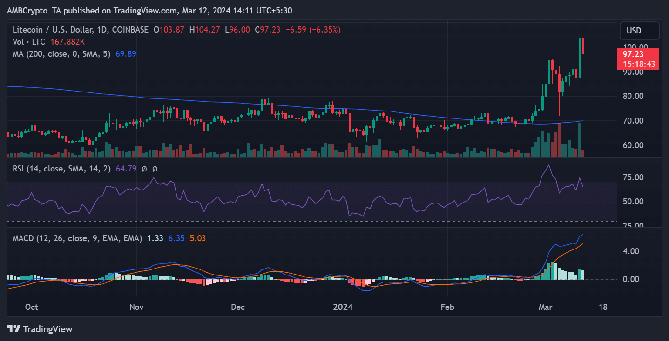Click the 18 date label on time axis
This screenshot has width=669, height=341.
click(x=603, y=308)
